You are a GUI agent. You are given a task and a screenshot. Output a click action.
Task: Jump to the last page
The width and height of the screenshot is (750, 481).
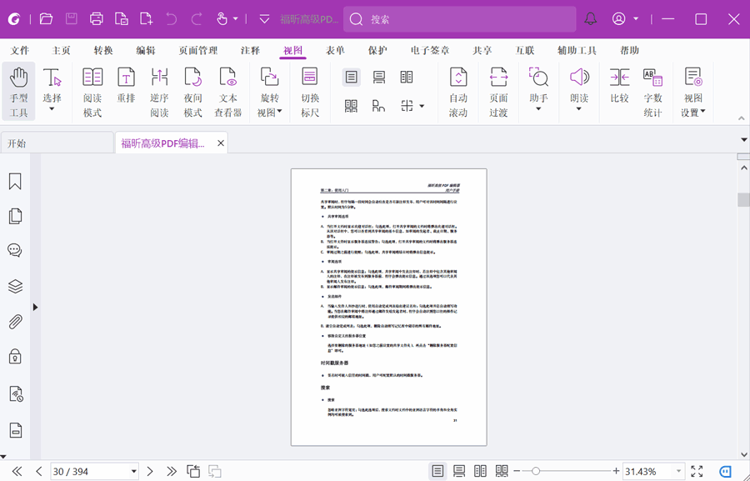(172, 472)
